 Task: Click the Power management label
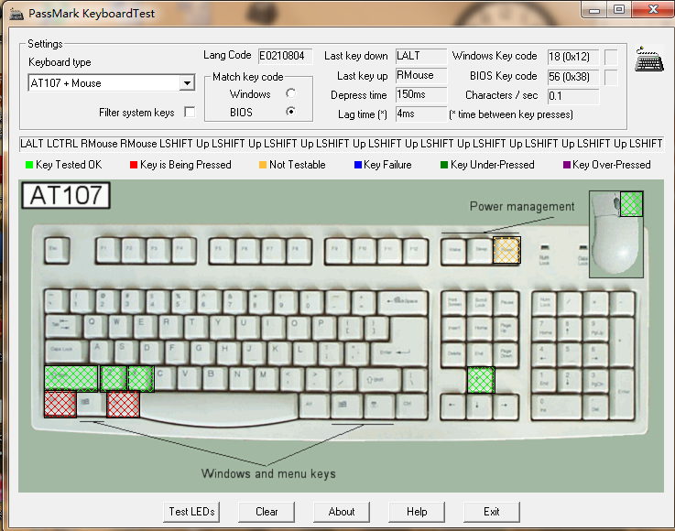(522, 207)
